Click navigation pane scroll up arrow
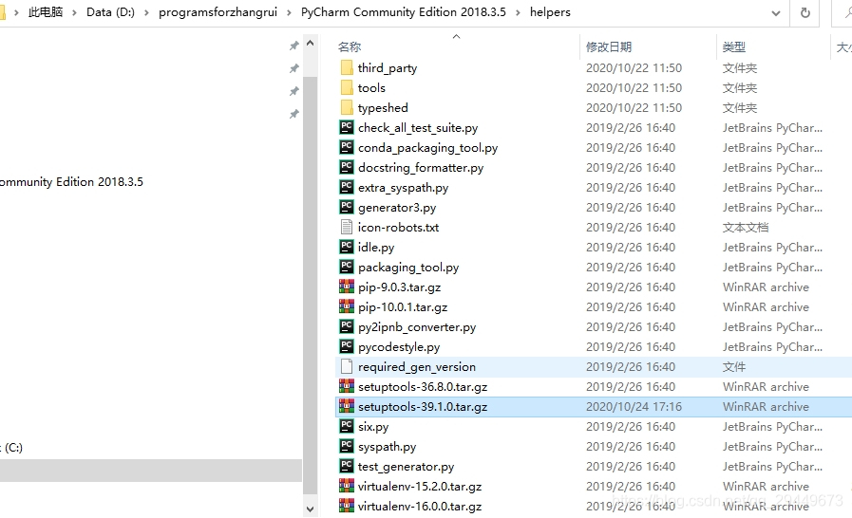 click(x=310, y=43)
